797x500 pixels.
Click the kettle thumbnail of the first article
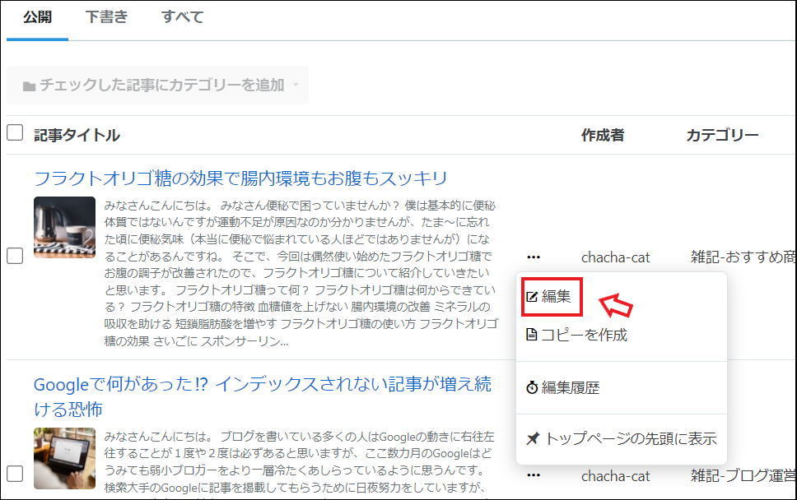tap(64, 228)
